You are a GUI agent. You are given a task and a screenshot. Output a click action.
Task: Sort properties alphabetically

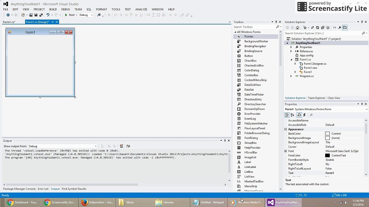(x=292, y=115)
